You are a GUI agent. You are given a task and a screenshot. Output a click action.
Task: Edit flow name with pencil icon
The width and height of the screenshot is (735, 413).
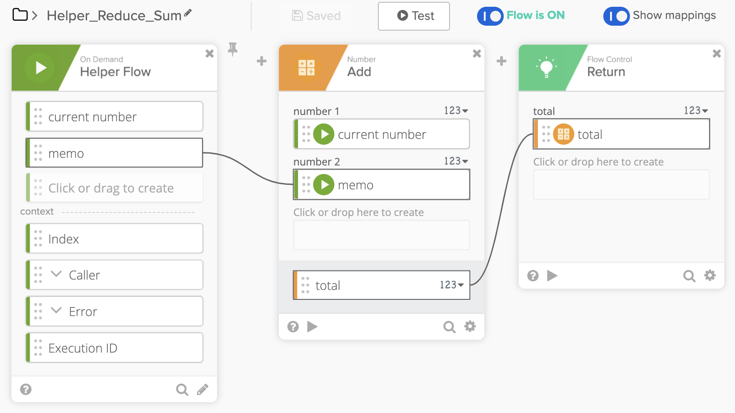[188, 14]
